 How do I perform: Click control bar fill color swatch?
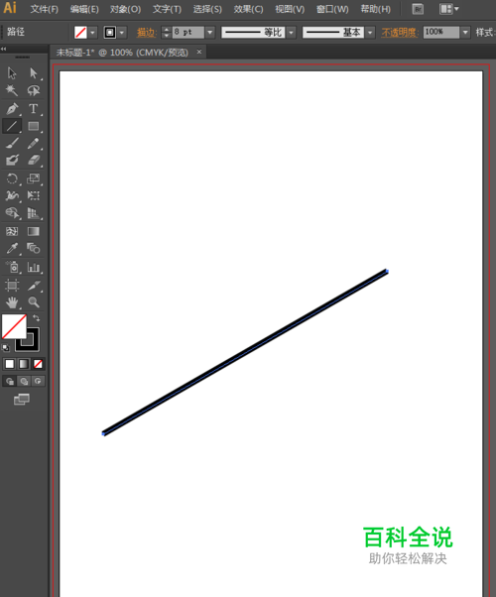pyautogui.click(x=80, y=33)
